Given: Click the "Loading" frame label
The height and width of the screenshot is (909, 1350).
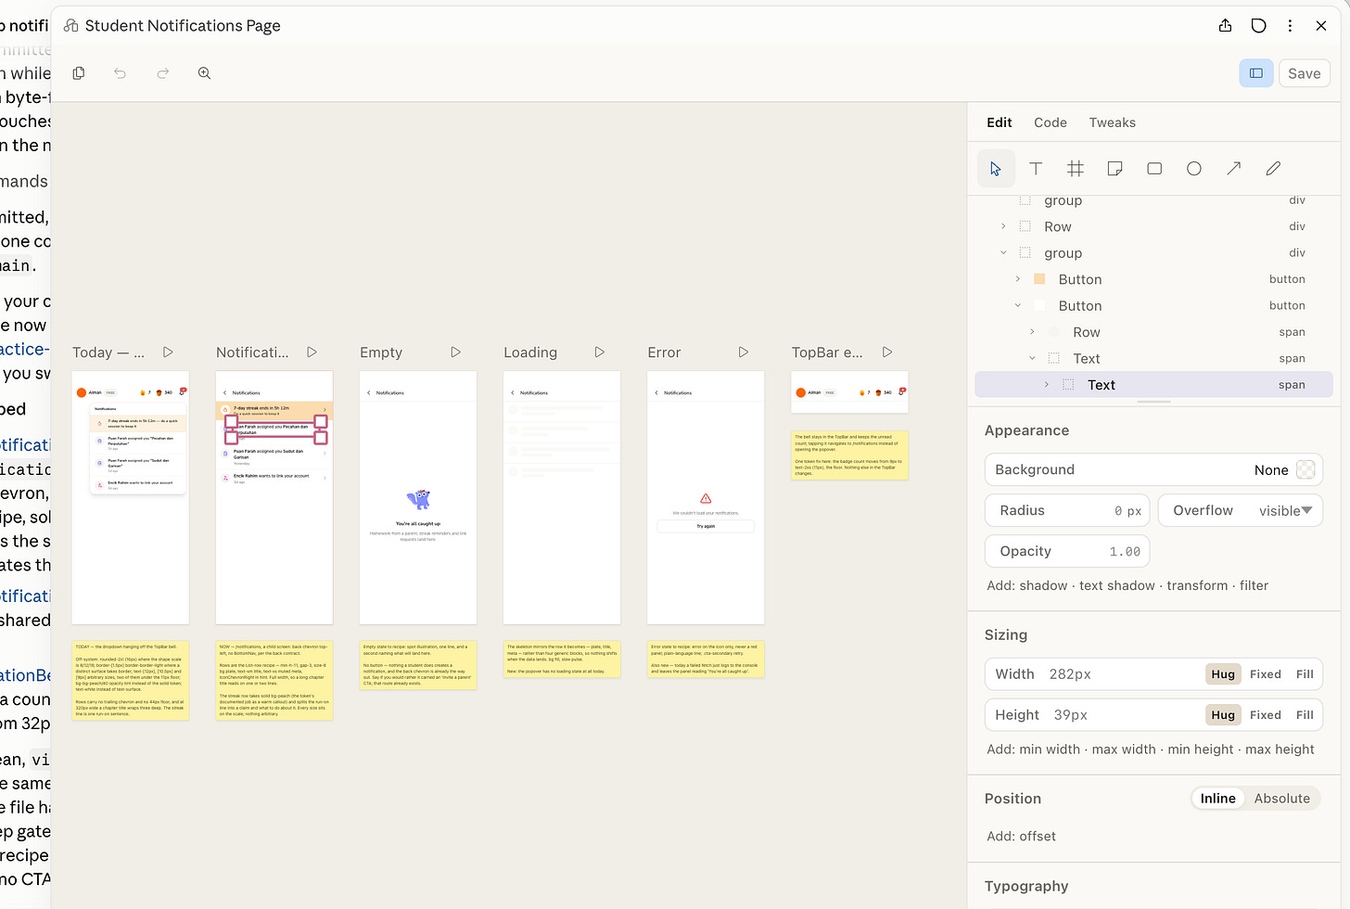Looking at the screenshot, I should 530,352.
